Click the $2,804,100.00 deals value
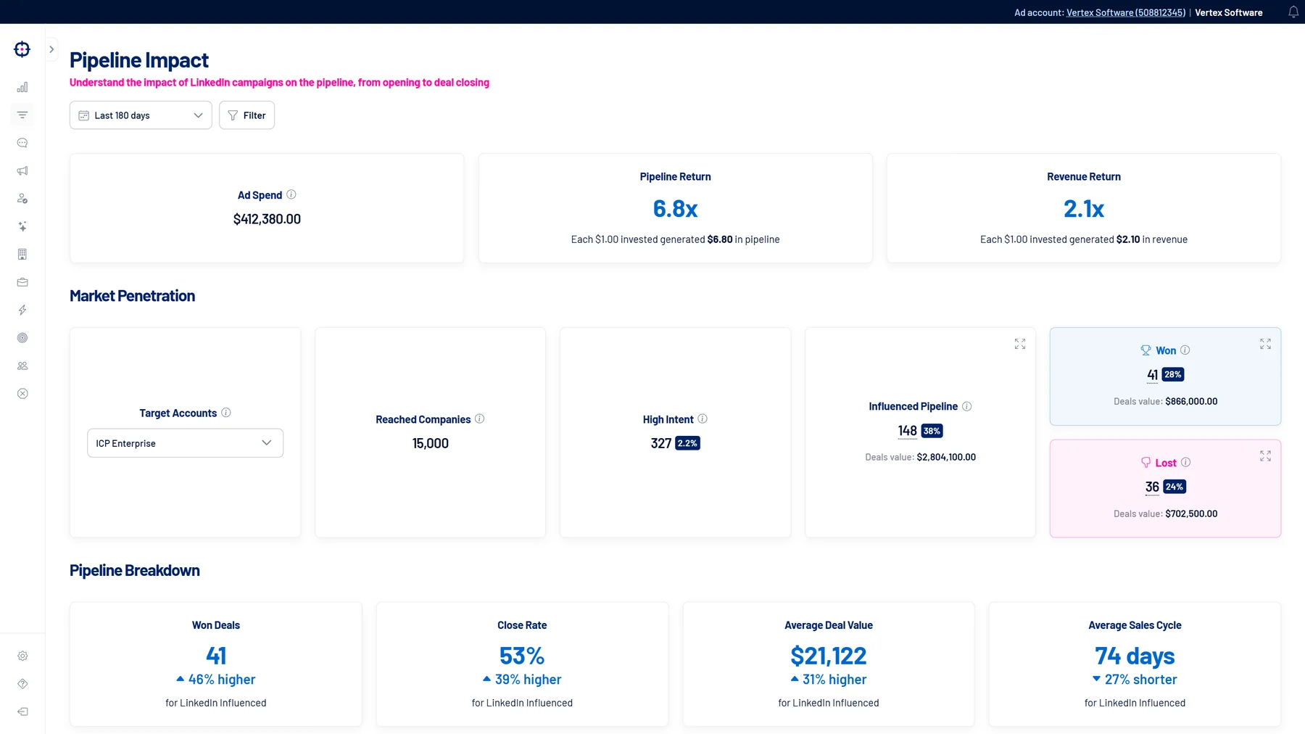The image size is (1305, 734). [x=946, y=457]
